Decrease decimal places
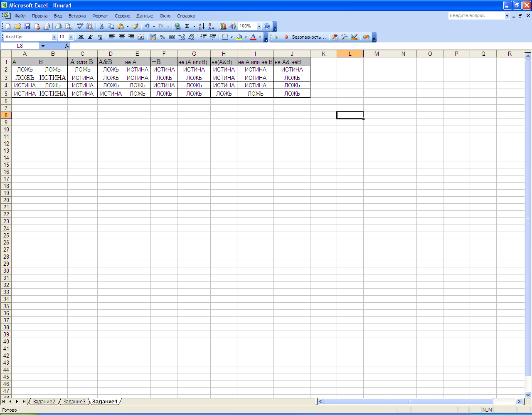The height and width of the screenshot is (415, 532). pos(191,37)
